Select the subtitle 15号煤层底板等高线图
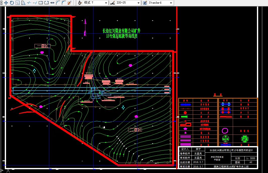This screenshot has width=268, height=173. tap(122, 36)
